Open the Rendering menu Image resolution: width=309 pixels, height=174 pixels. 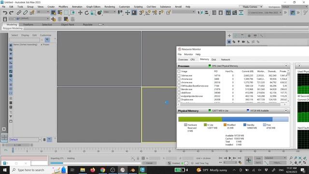110,7
